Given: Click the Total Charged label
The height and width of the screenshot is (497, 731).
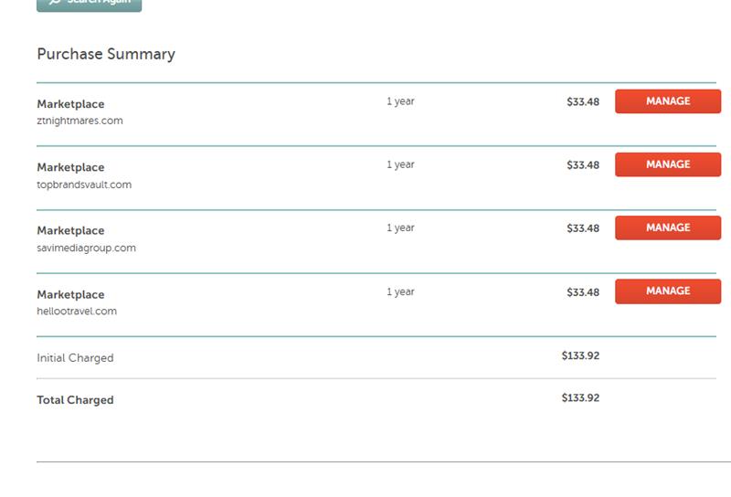Looking at the screenshot, I should pos(75,400).
